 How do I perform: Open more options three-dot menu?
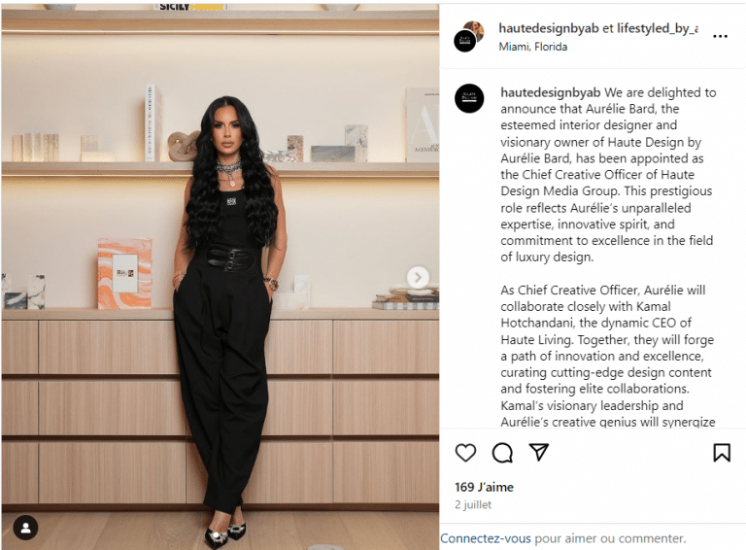721,36
